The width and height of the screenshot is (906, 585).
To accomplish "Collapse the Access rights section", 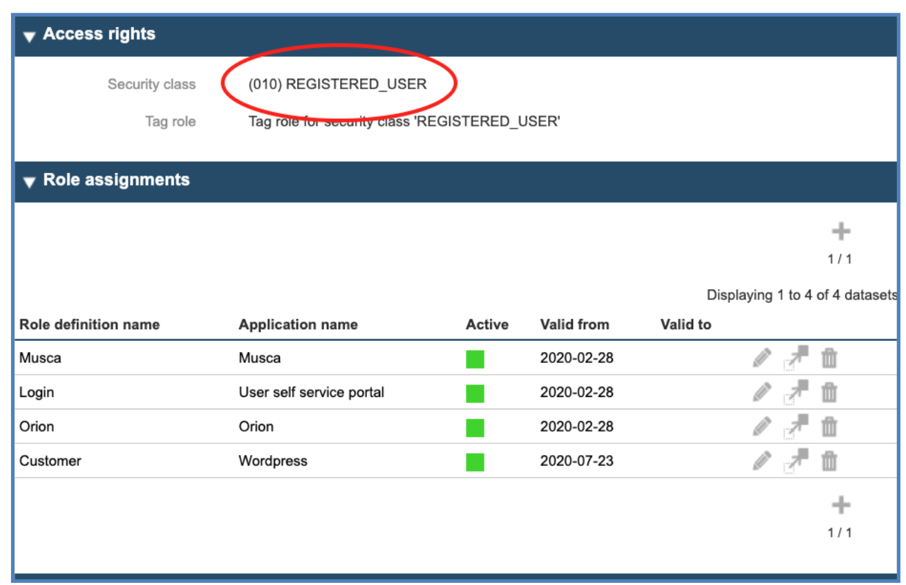I will click(x=29, y=34).
